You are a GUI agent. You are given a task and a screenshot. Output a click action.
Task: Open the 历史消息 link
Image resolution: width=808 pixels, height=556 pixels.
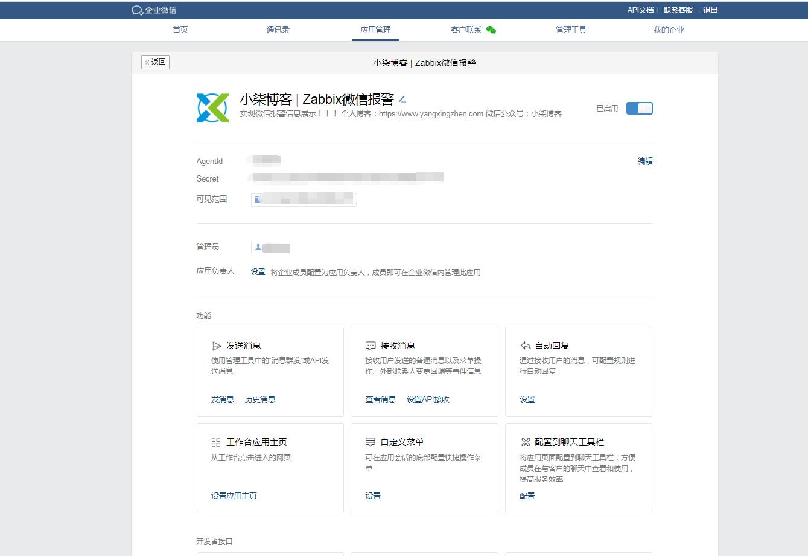[x=260, y=399]
